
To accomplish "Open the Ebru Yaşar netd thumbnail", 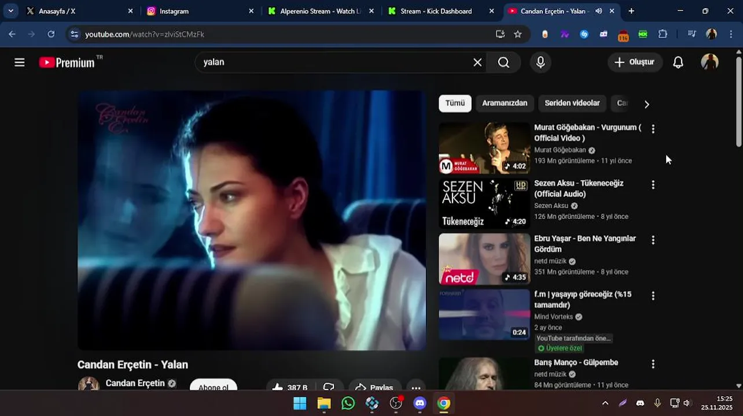I will tap(484, 259).
